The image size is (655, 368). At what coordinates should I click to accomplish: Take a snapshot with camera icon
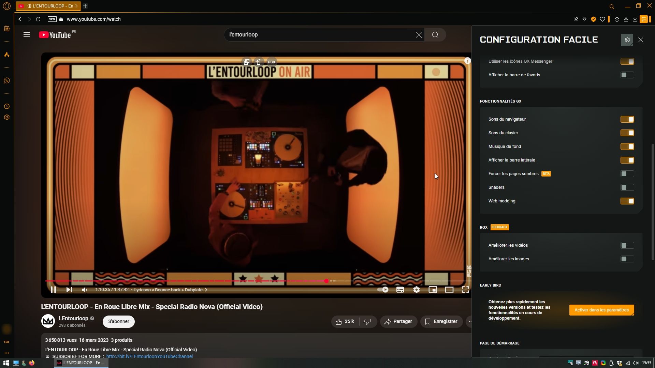click(585, 19)
